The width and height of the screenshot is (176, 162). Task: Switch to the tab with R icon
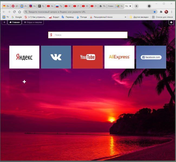tap(41, 6)
